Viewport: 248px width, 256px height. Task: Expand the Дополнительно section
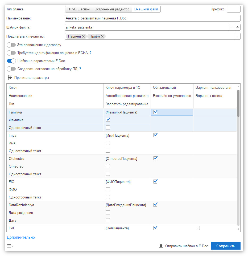(x=21, y=237)
